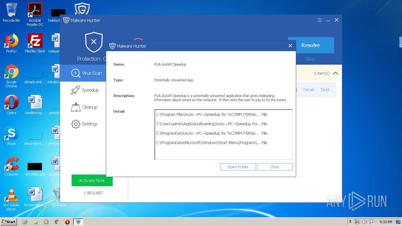The image size is (402, 226).
Task: Open CCleaner desktop icon
Action: tap(11, 166)
